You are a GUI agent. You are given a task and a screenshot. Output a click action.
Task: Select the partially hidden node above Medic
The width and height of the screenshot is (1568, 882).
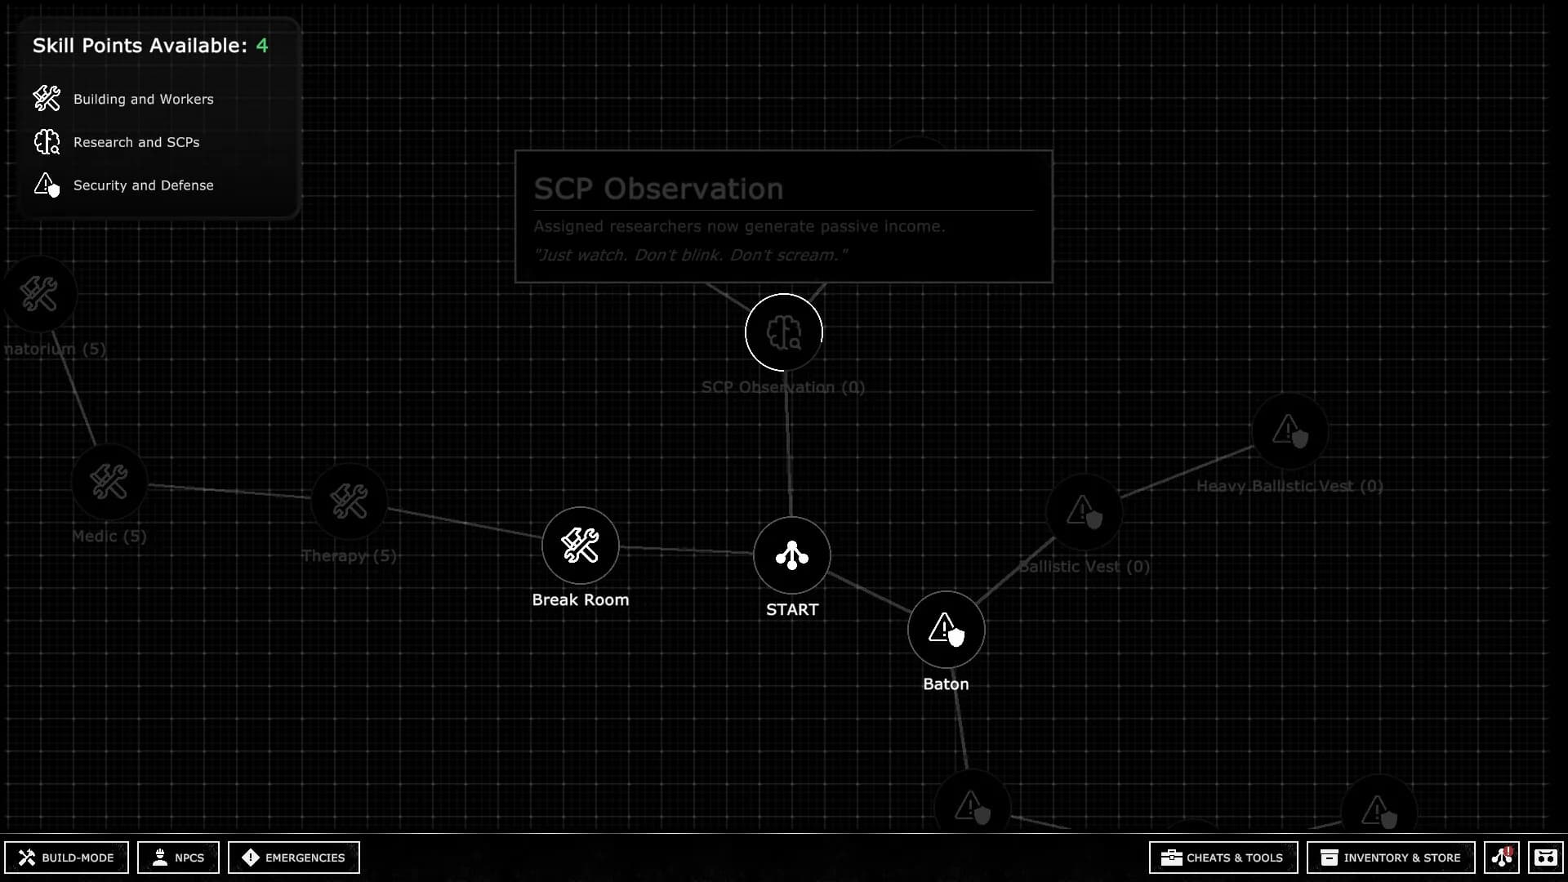point(39,294)
